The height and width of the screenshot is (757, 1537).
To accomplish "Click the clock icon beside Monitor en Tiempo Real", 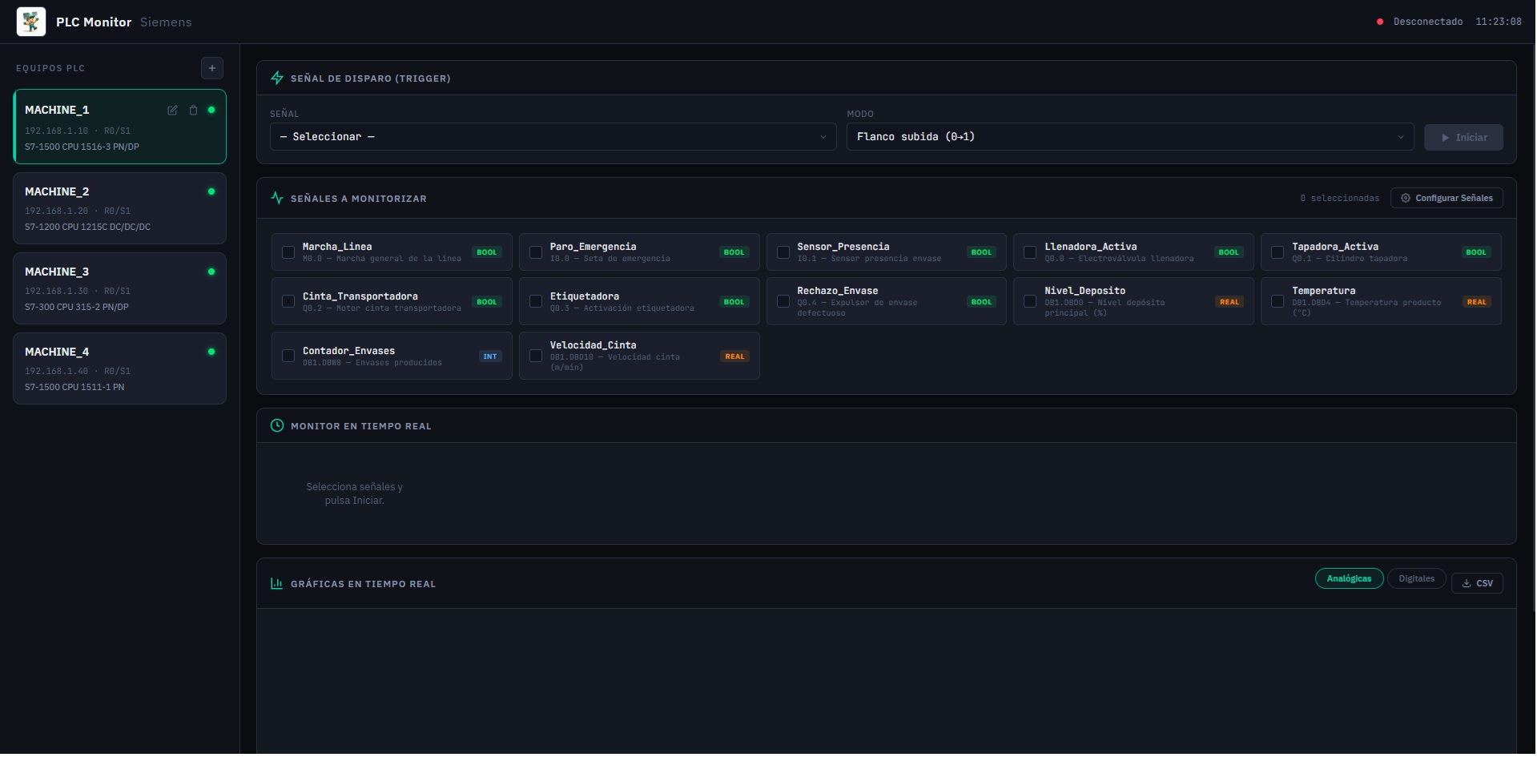I will tap(276, 425).
